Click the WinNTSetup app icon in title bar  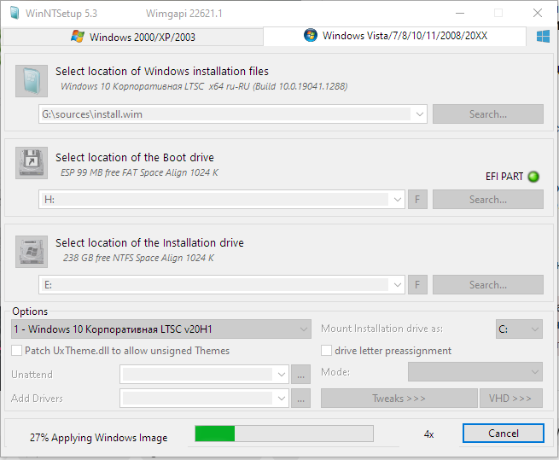pos(15,13)
